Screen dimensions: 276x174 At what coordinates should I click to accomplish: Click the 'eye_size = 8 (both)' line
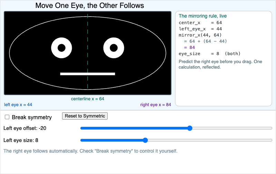209,54
